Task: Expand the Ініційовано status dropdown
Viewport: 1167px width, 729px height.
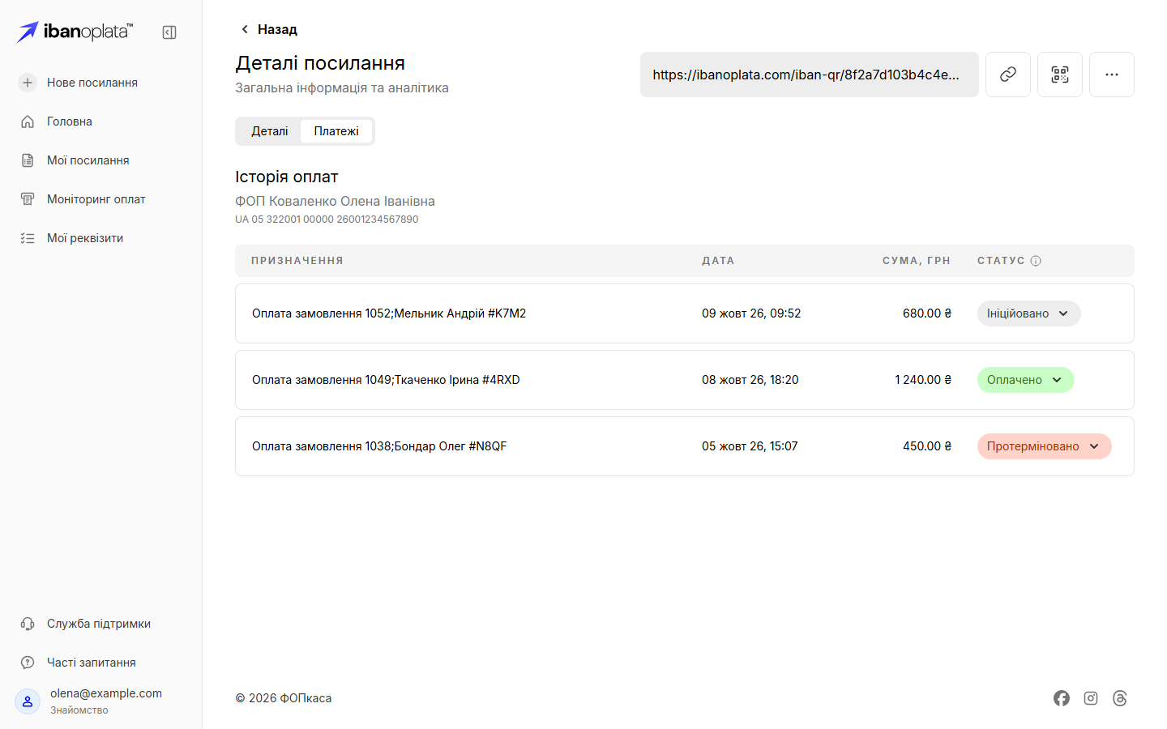Action: pos(1029,313)
